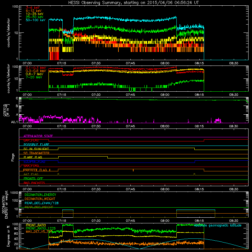Select the 12-25 keV legend label

click(x=35, y=14)
